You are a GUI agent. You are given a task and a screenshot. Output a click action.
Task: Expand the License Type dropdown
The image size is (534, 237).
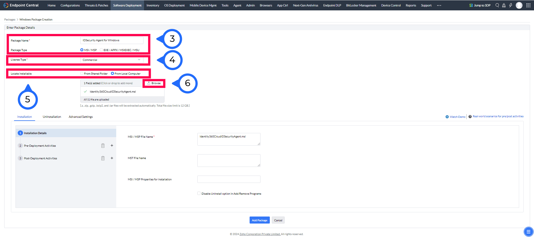[112, 60]
